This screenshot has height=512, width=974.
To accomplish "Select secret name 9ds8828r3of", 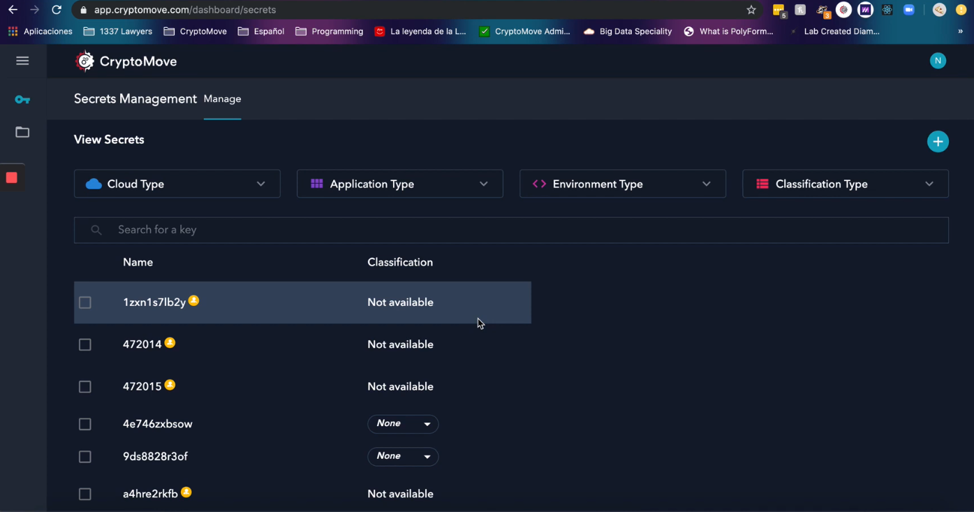I will (x=155, y=457).
